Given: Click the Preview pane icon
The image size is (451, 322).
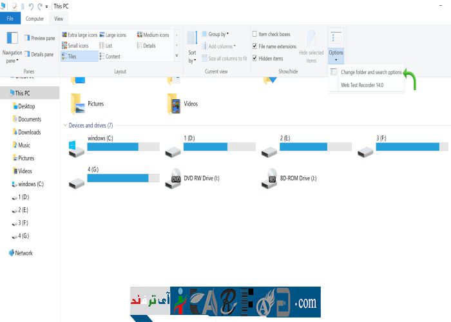Looking at the screenshot, I should [x=27, y=38].
